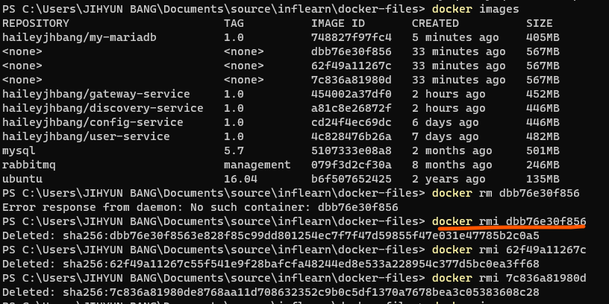Screen dimensions: 609x304
Task: Select image ID 4c828476b26a
Action: click(x=351, y=136)
